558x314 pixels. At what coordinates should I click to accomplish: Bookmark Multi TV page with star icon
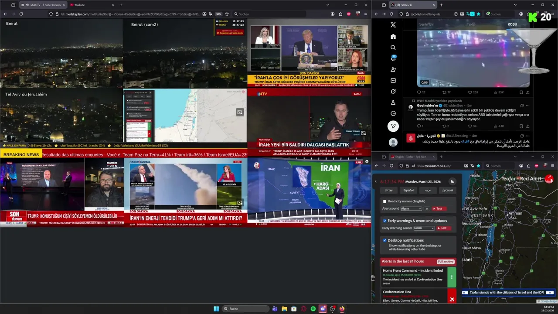click(x=227, y=14)
